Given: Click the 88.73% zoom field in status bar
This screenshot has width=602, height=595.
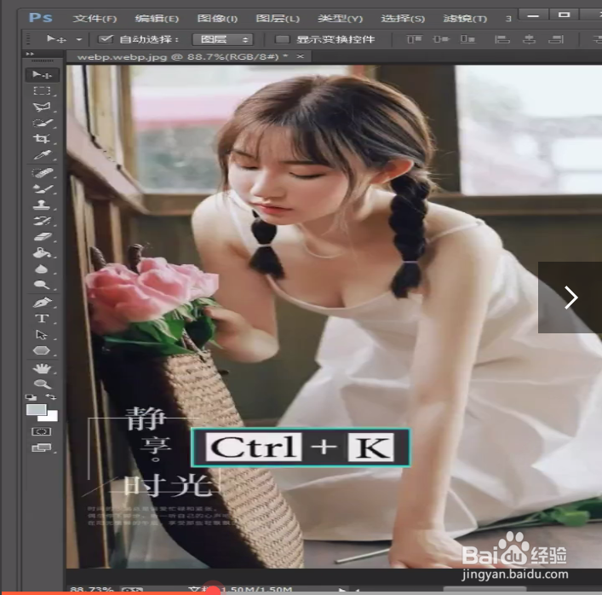Looking at the screenshot, I should 92,589.
